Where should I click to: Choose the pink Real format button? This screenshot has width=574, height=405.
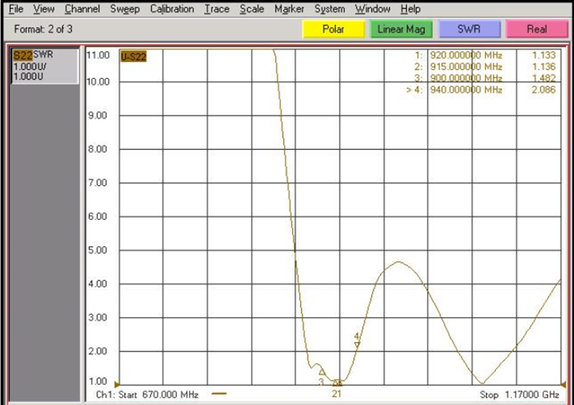pyautogui.click(x=536, y=29)
